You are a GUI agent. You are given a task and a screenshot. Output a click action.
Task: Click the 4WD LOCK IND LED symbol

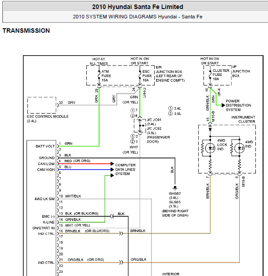point(210,148)
